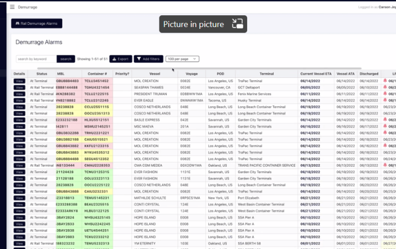Select container cell SEGU4512352
The width and height of the screenshot is (396, 249).
[x=97, y=159]
